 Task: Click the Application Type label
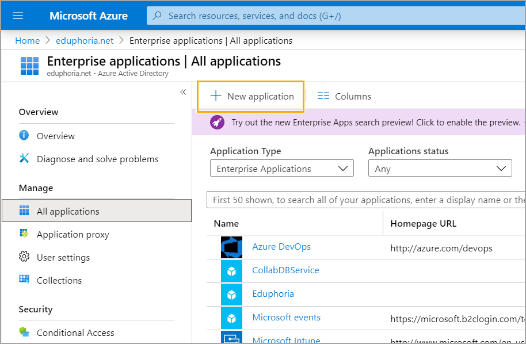(246, 151)
